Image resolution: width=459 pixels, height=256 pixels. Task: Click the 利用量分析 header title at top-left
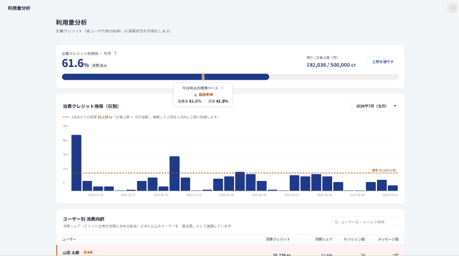pyautogui.click(x=19, y=8)
